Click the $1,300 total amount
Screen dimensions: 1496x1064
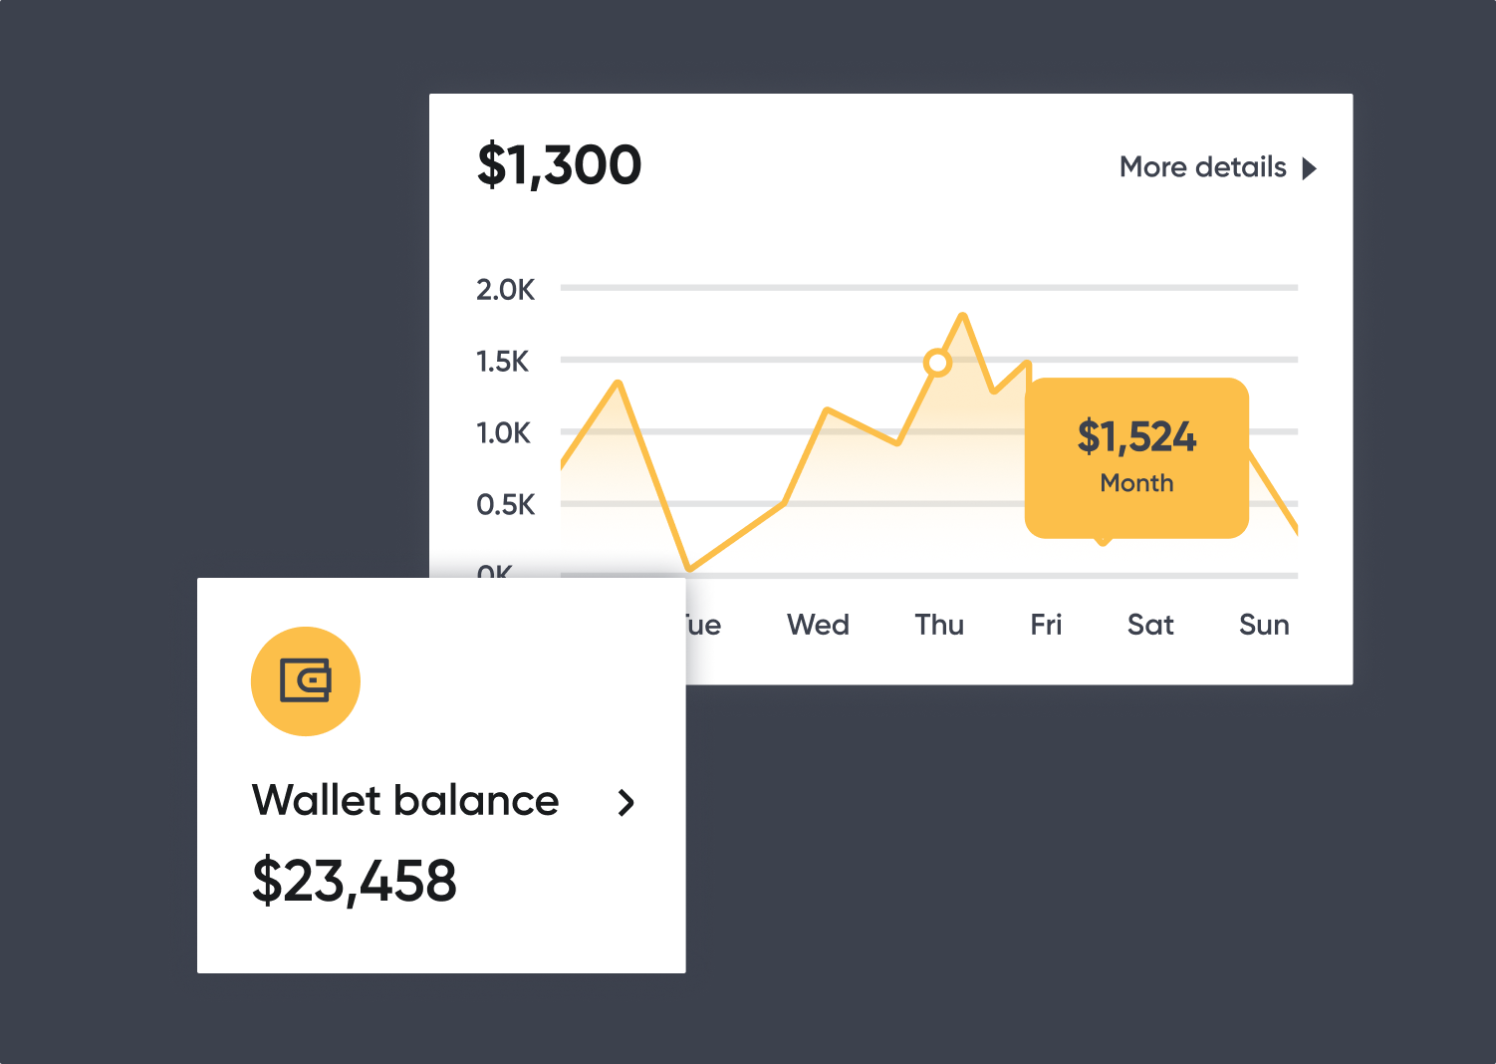coord(559,165)
